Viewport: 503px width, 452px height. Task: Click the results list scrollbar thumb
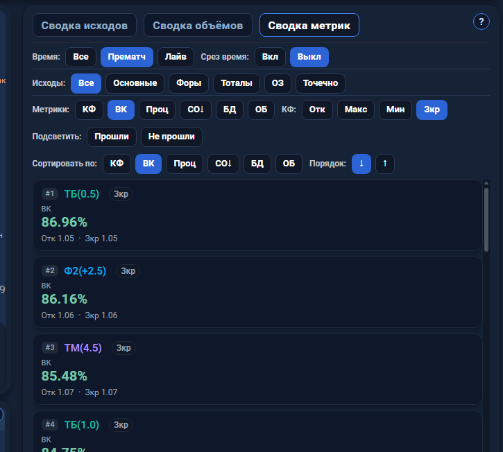coord(486,220)
